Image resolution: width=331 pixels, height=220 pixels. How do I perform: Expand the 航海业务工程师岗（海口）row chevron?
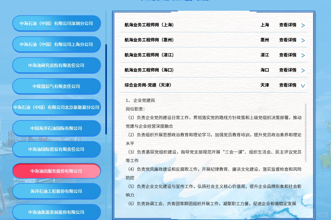point(303,70)
